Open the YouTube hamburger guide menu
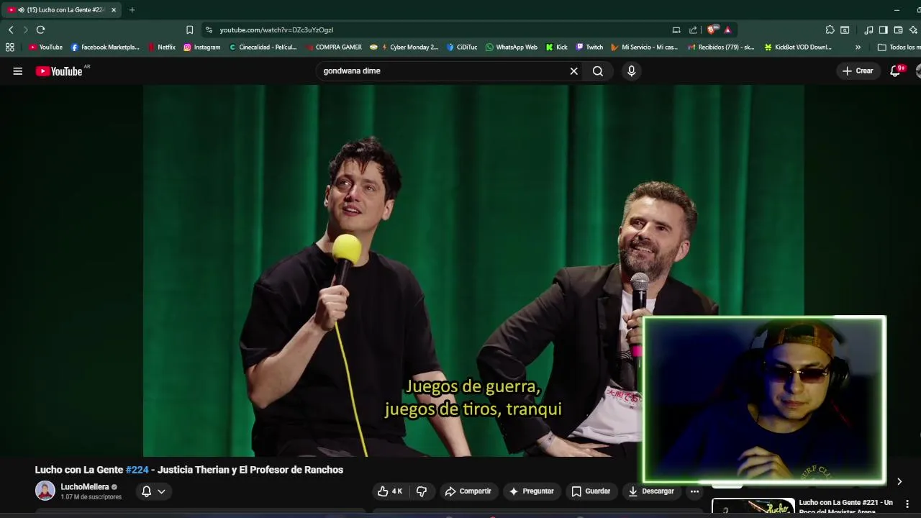The image size is (921, 518). 18,71
